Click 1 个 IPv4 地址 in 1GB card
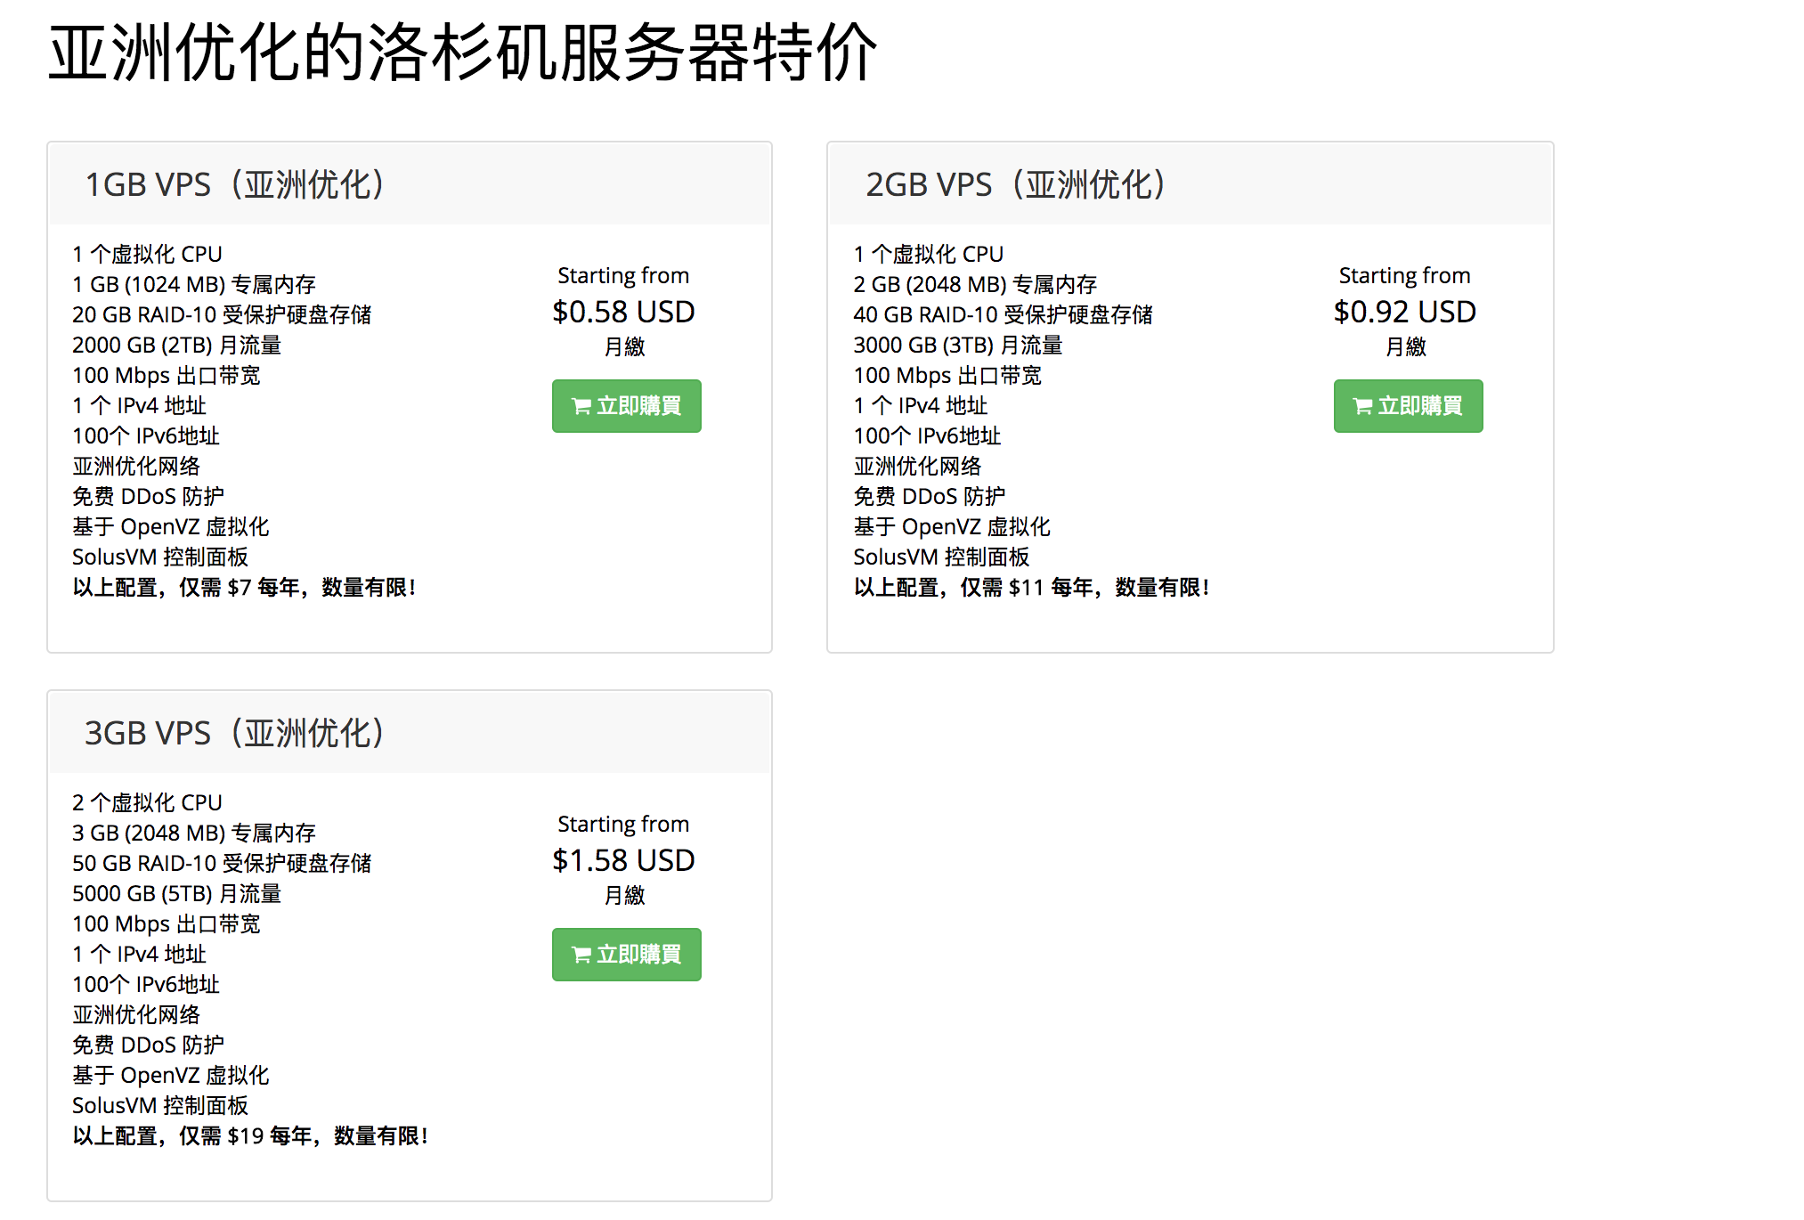The height and width of the screenshot is (1220, 1804). tap(139, 406)
